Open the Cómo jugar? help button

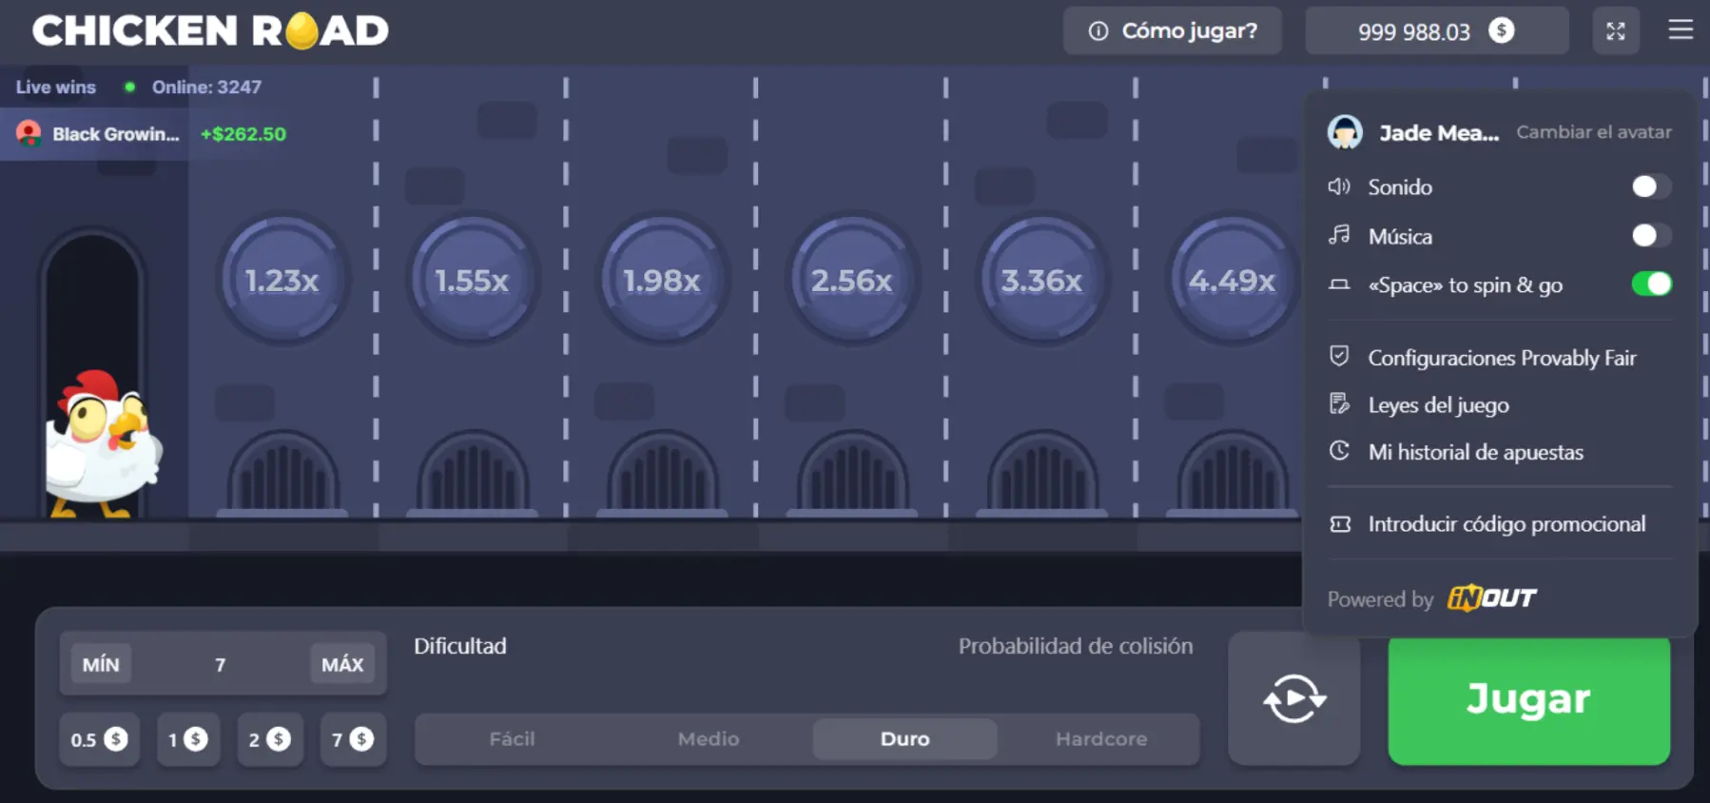click(x=1172, y=31)
